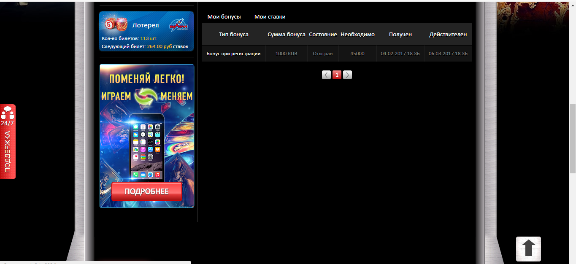This screenshot has width=576, height=264.
Task: Click the smartphone image in the banner
Action: (146, 145)
